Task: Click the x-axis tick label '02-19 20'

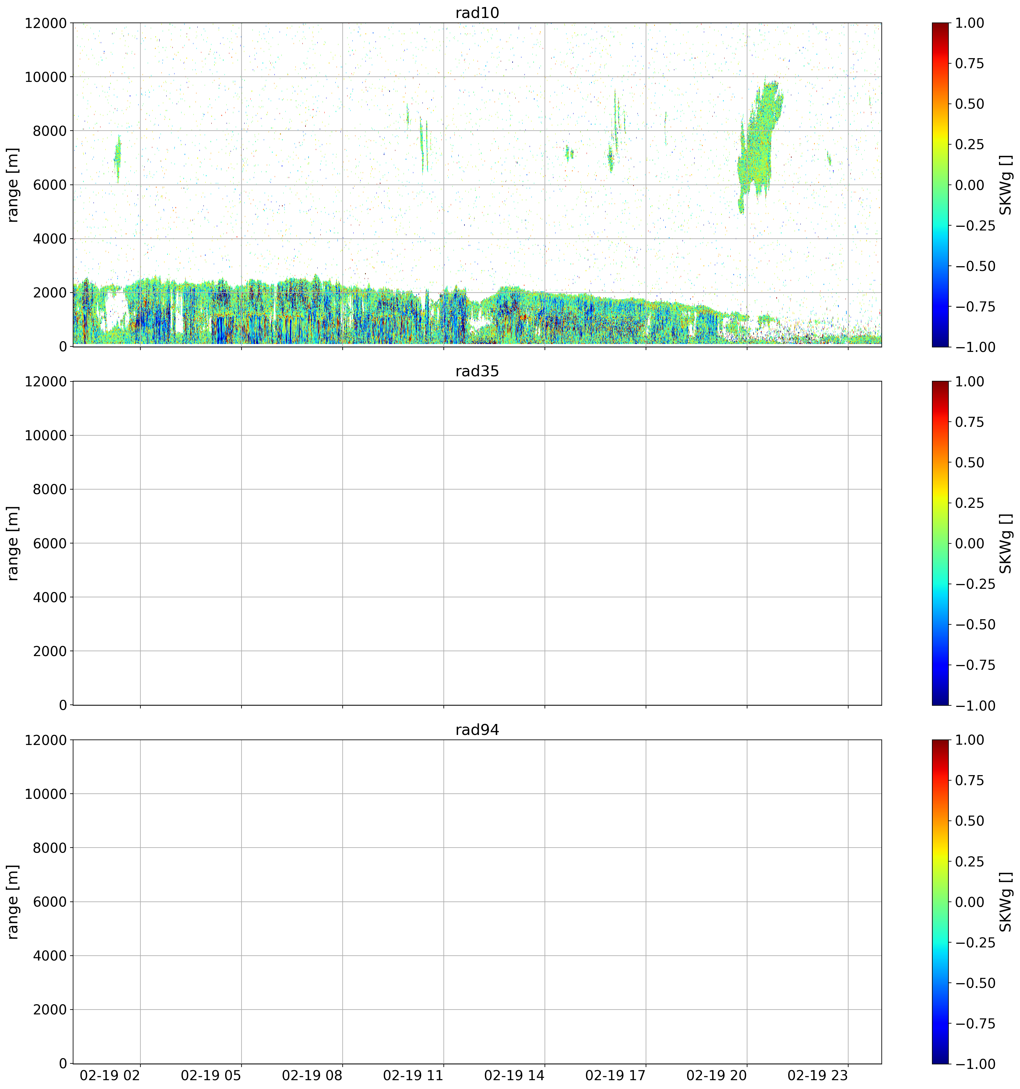Action: point(717,1075)
